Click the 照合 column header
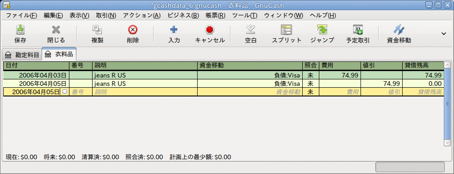454x174 pixels. click(311, 66)
